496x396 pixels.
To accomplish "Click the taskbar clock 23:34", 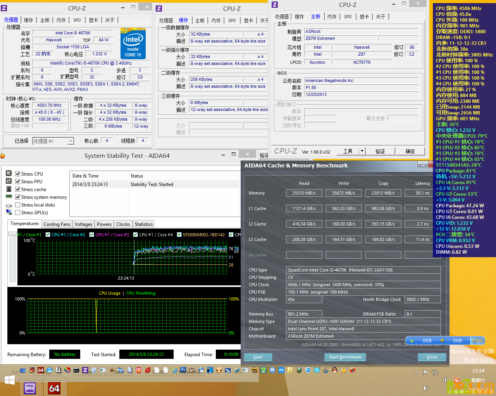I will click(478, 370).
